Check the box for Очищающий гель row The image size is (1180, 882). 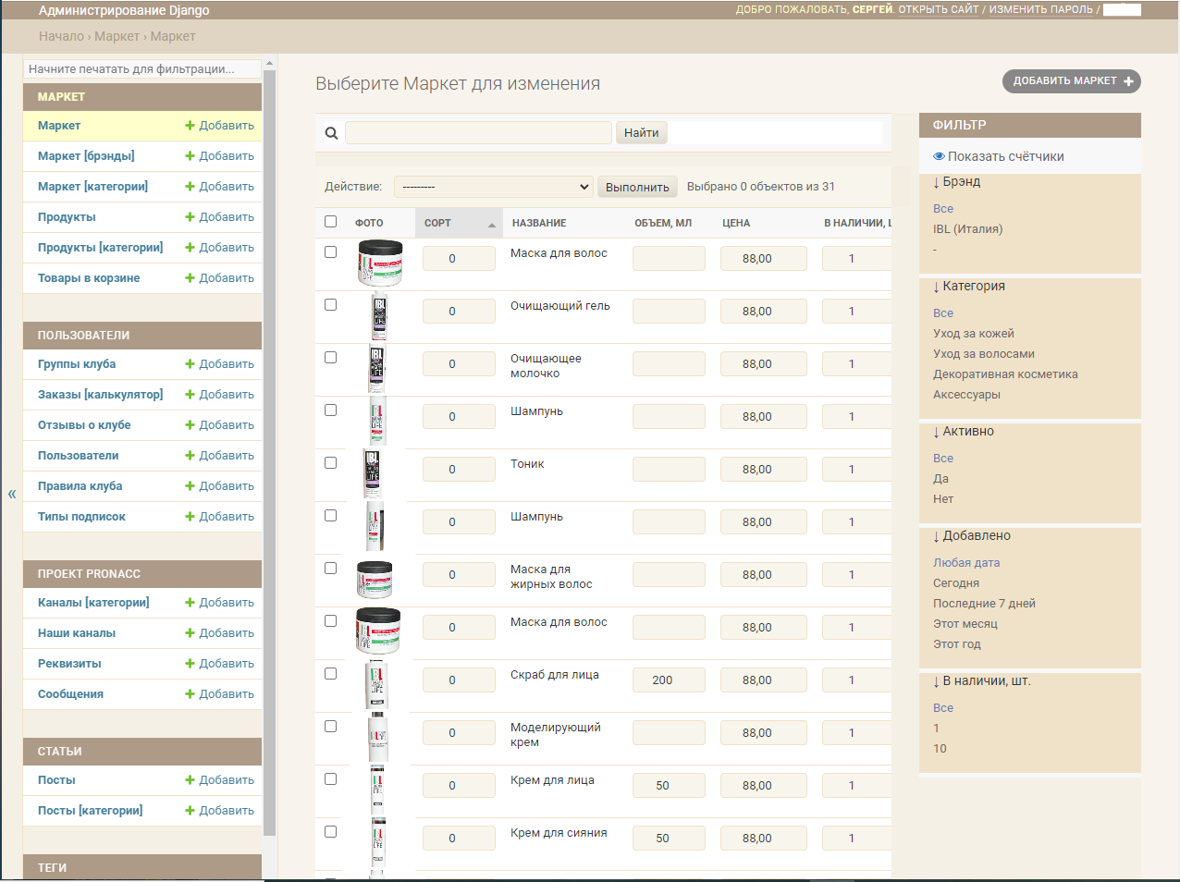pyautogui.click(x=330, y=305)
